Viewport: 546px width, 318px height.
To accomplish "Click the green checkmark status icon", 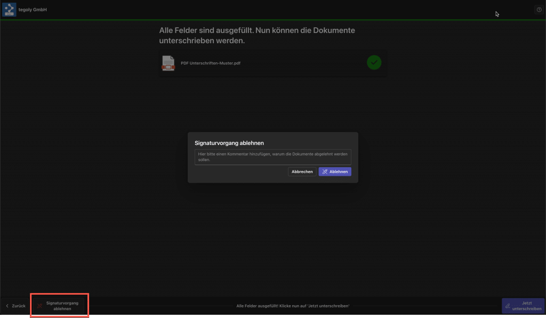I will 374,62.
